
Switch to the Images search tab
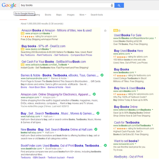pyautogui.click(x=71, y=15)
